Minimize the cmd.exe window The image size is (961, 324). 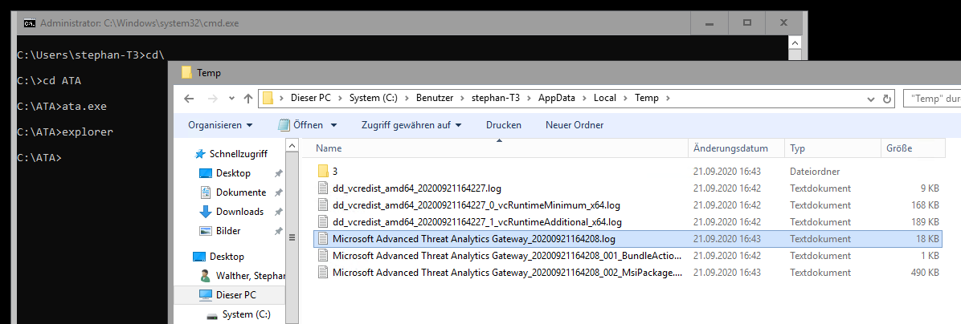(x=710, y=23)
